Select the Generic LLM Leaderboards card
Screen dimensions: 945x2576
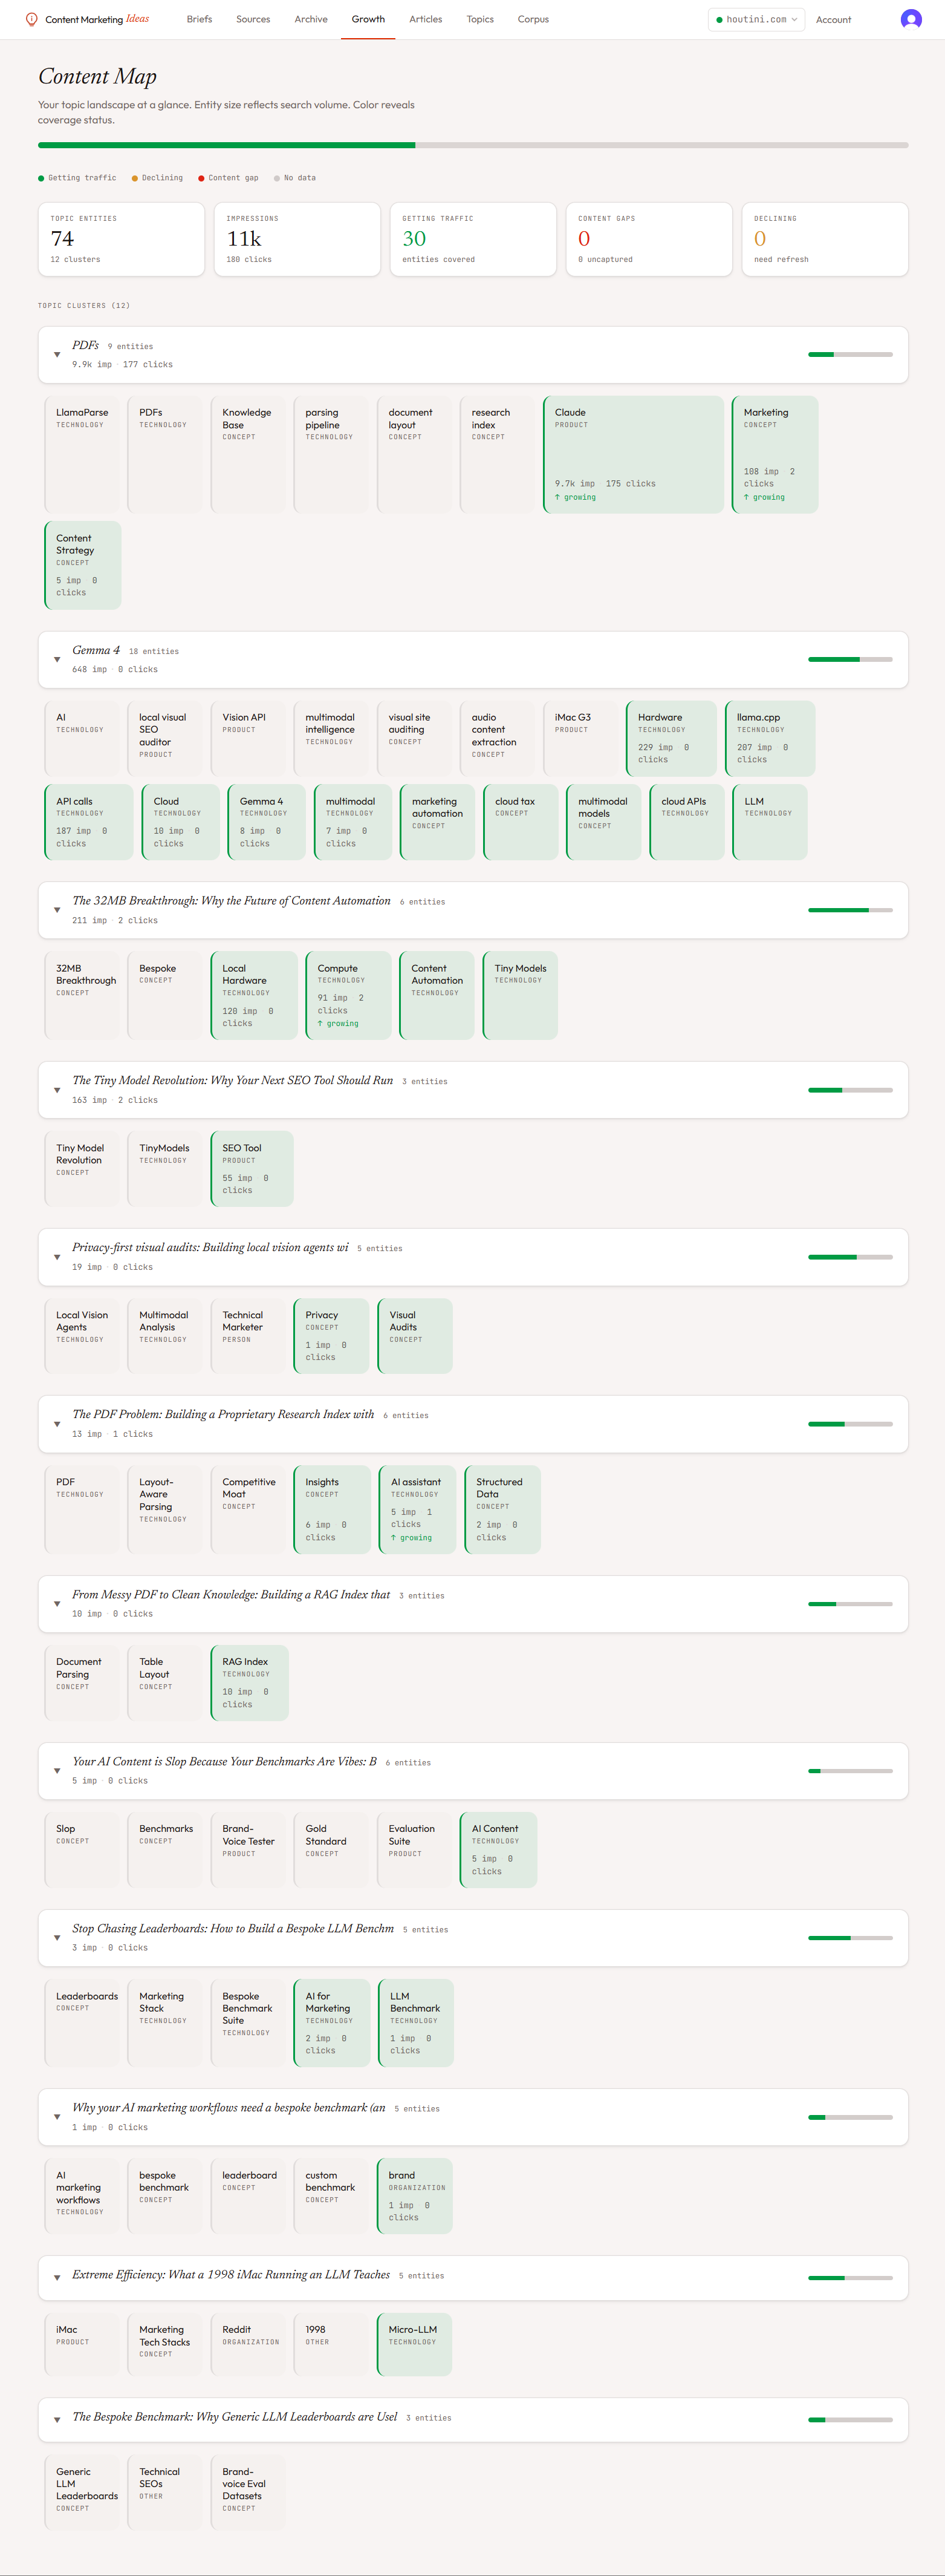tap(83, 2493)
